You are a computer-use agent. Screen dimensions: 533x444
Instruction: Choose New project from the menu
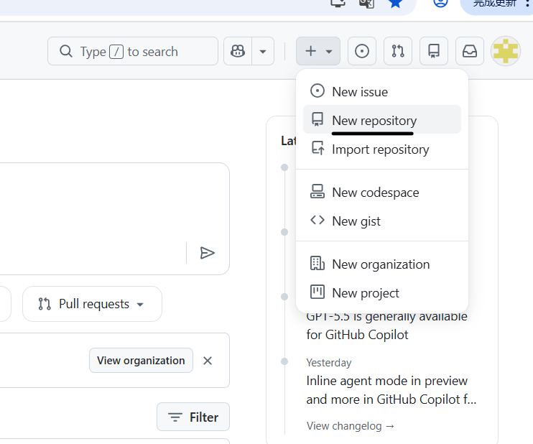click(x=381, y=292)
